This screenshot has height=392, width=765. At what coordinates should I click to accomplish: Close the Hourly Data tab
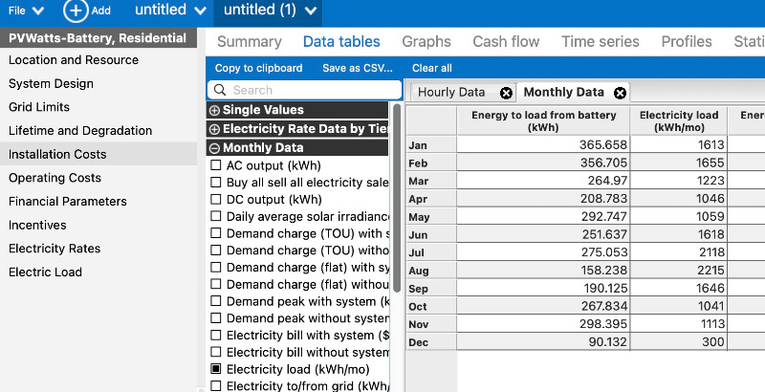point(506,93)
